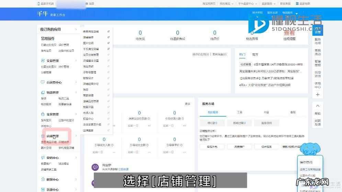
Task: Click the 营销中心 megaphone icon
Action: [x=43, y=158]
